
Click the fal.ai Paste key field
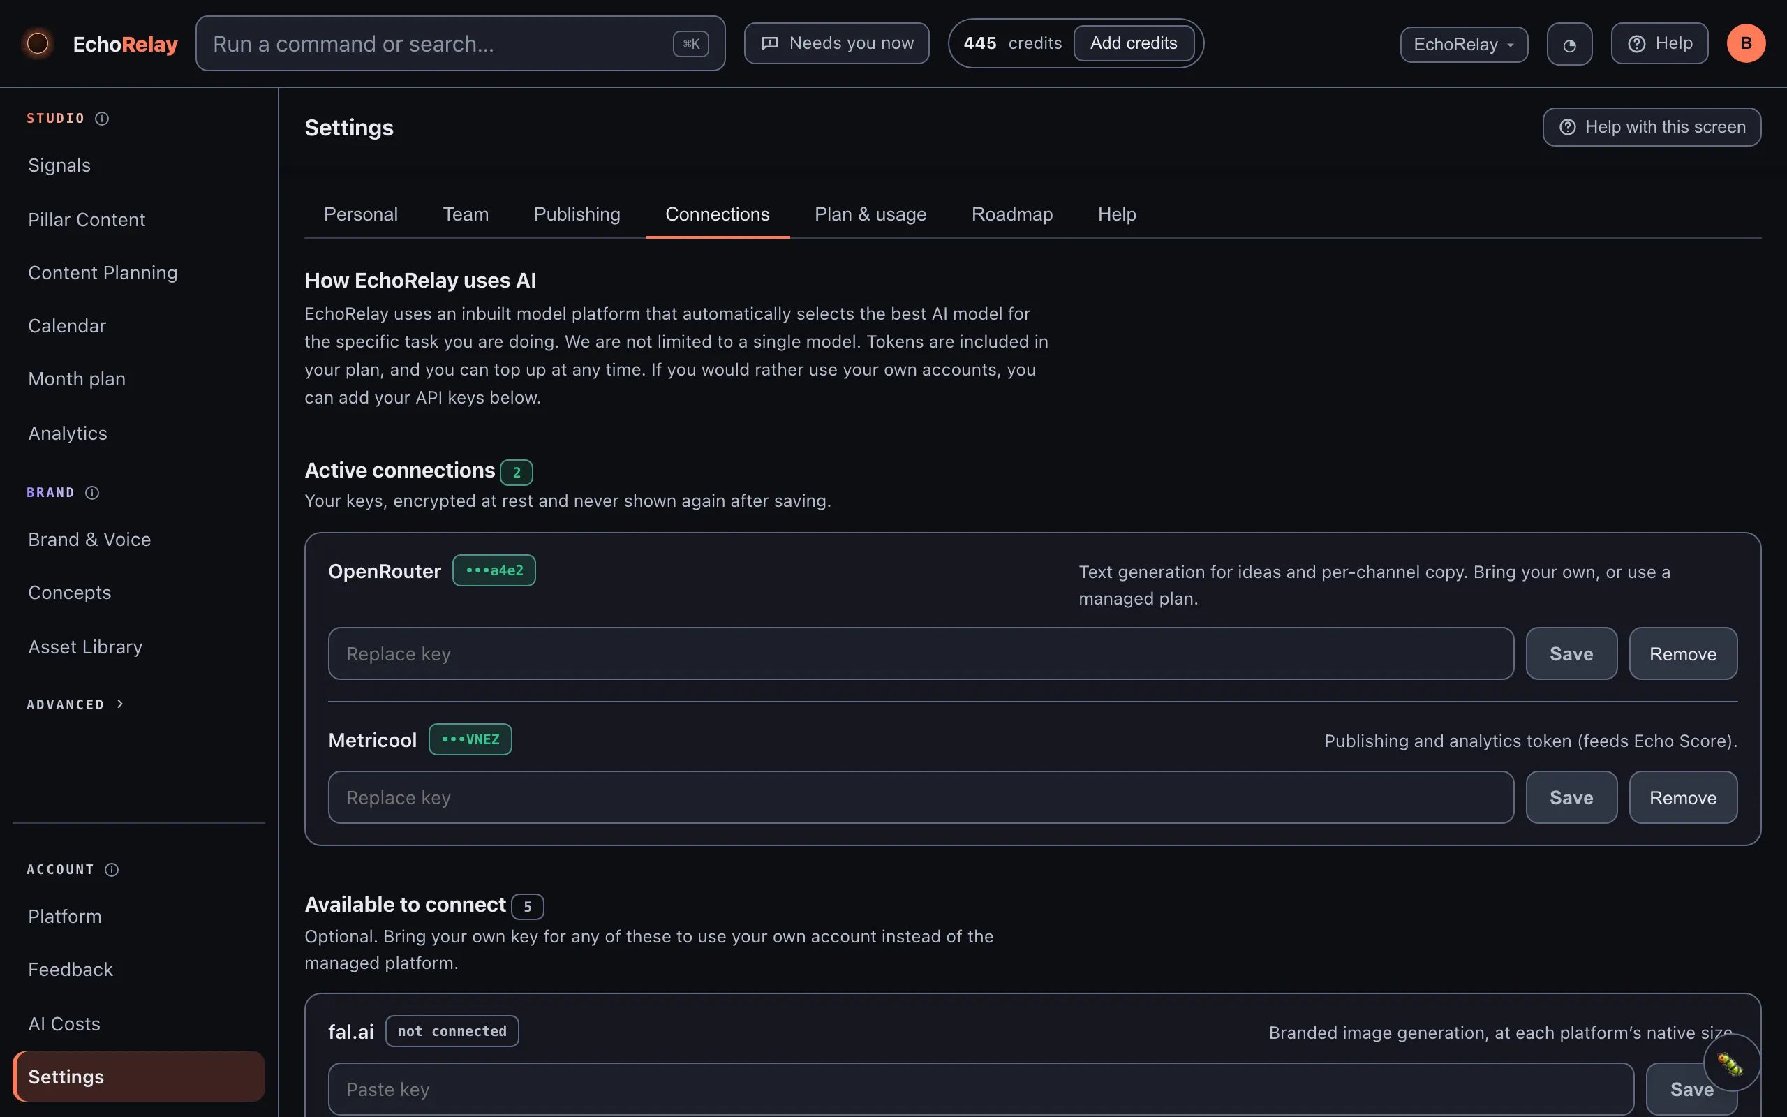click(x=981, y=1089)
